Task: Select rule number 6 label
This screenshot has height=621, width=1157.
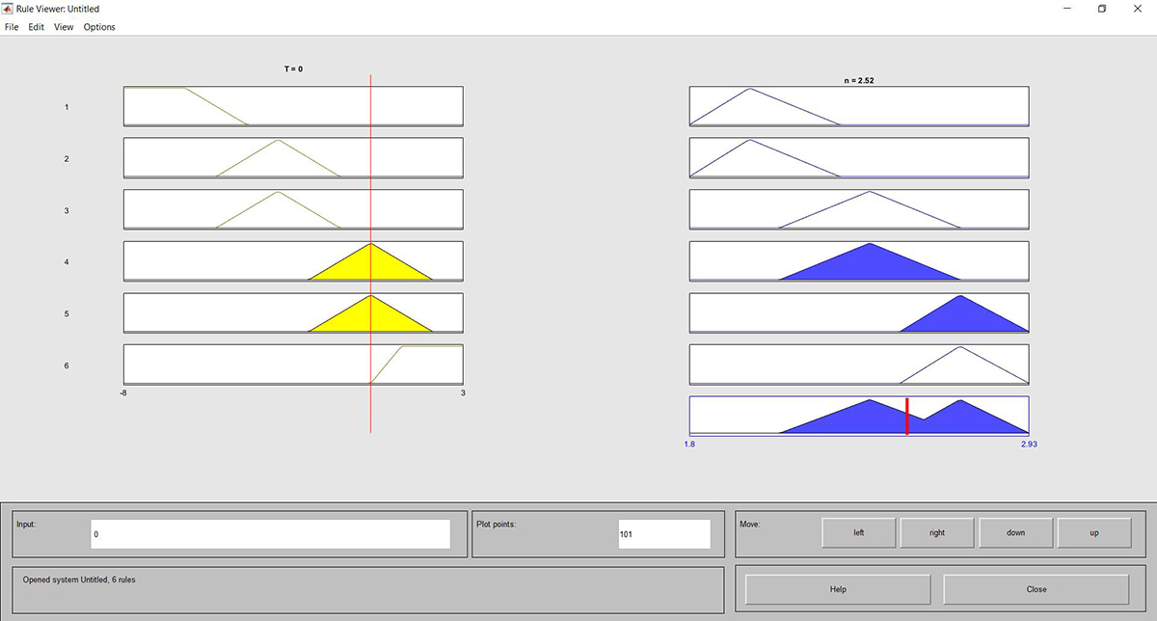Action: (67, 366)
